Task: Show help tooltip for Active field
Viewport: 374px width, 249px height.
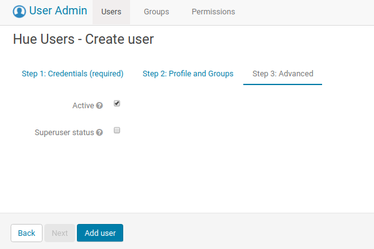Action: tap(99, 106)
